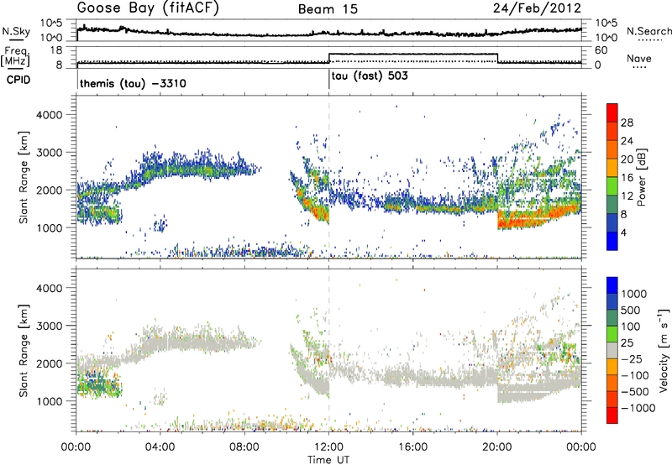Click the 'Time UT' axis title
Screen dimensions: 672x465
point(328,460)
